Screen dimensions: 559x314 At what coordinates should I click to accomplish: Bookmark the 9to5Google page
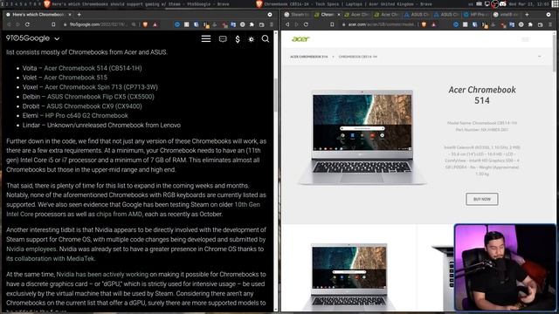[53, 24]
